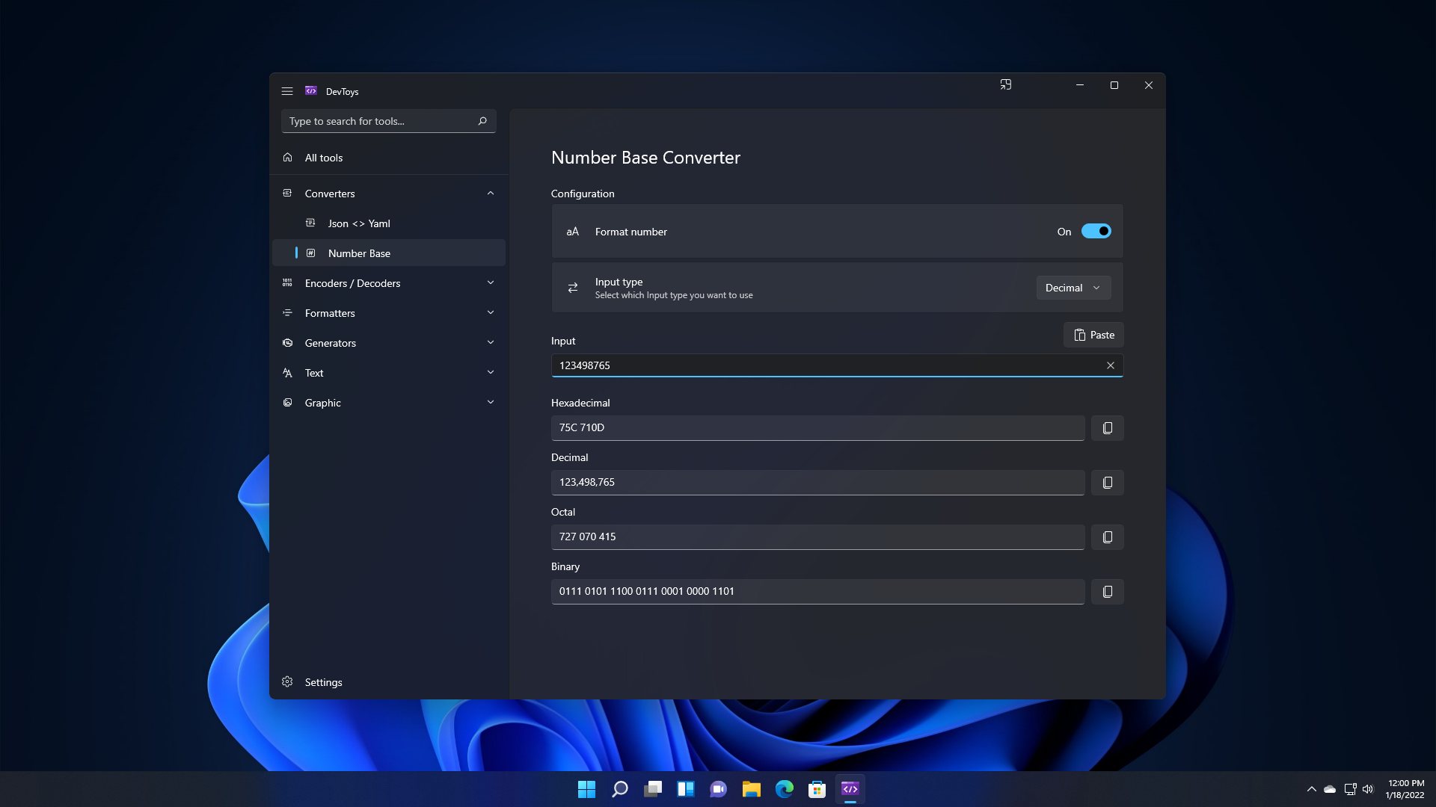Turn off the Format number toggle
Screen dimensions: 1436x807
pyautogui.click(x=1096, y=232)
